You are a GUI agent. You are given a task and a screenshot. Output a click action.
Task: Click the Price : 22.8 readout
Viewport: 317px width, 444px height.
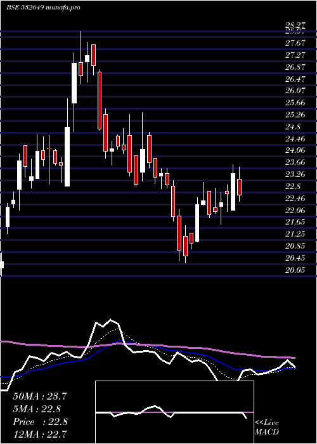pos(40,422)
